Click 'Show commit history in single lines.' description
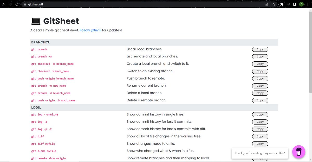312x162 pixels. pos(155,114)
